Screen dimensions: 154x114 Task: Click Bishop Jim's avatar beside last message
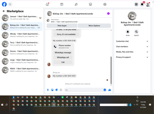[x=49, y=76]
